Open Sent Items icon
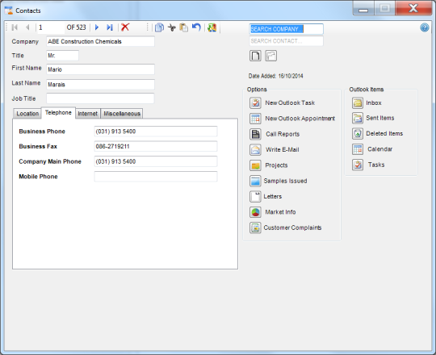Viewport: 436px width, 355px height. [358, 118]
